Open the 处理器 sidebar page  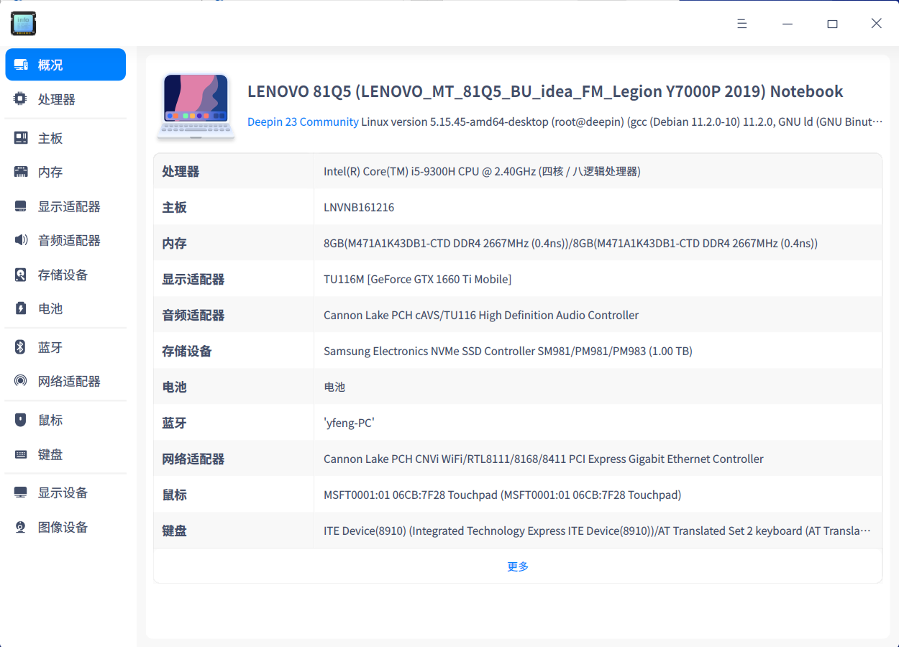click(x=65, y=99)
